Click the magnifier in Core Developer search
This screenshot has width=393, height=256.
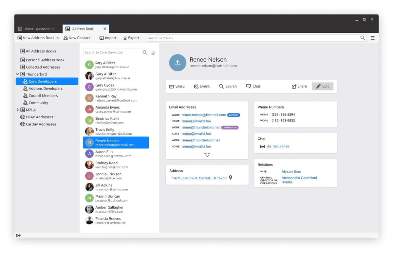coord(145,52)
